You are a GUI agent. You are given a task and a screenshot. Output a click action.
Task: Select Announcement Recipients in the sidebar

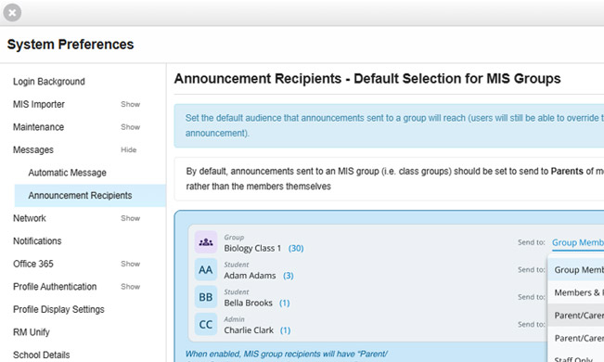coord(90,196)
